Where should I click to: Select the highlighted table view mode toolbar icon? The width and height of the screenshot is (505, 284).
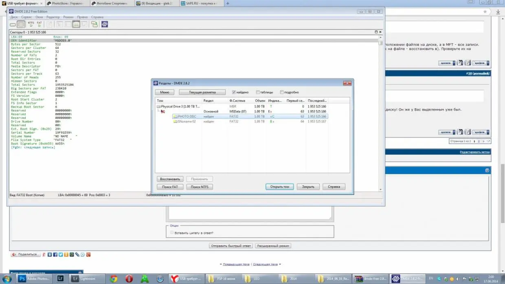click(76, 24)
